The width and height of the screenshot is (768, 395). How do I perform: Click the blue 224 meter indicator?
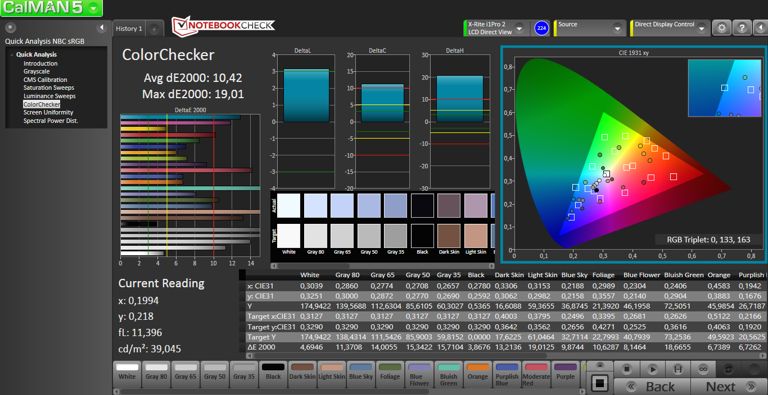[x=541, y=28]
